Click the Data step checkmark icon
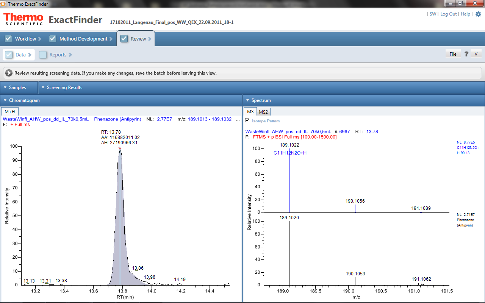 [9, 55]
